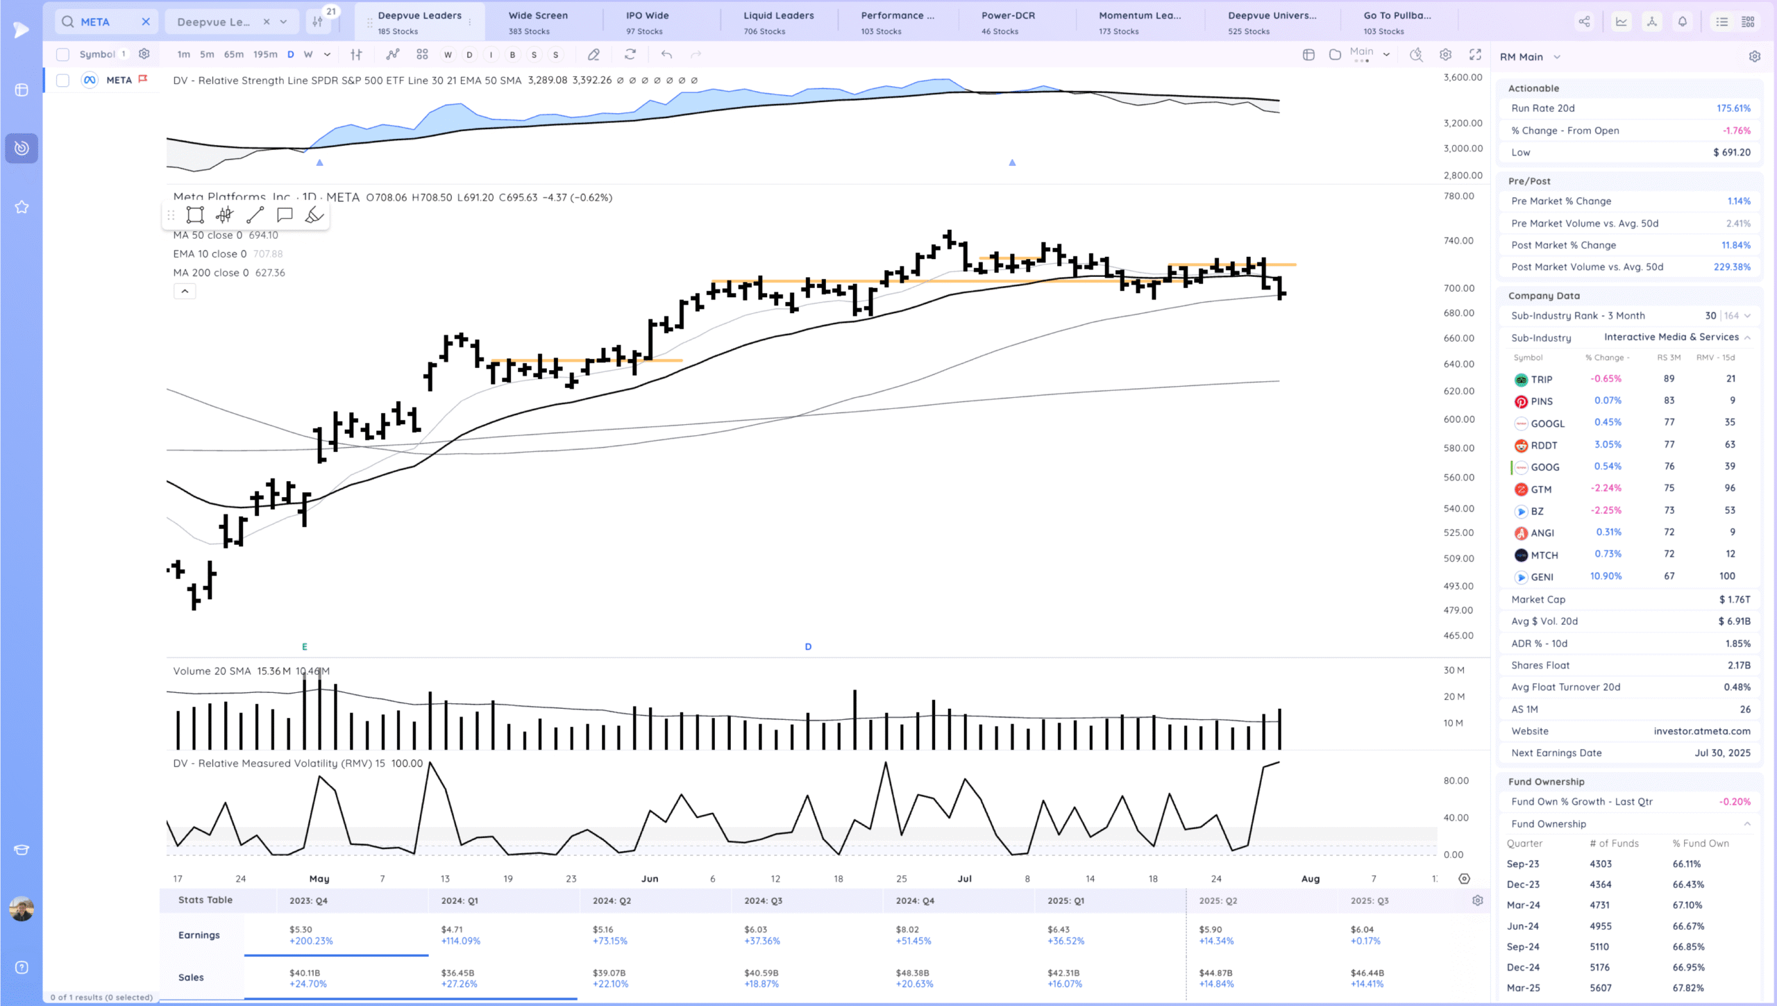1777x1006 pixels.
Task: Select the trend line drawing tool
Action: pos(255,215)
